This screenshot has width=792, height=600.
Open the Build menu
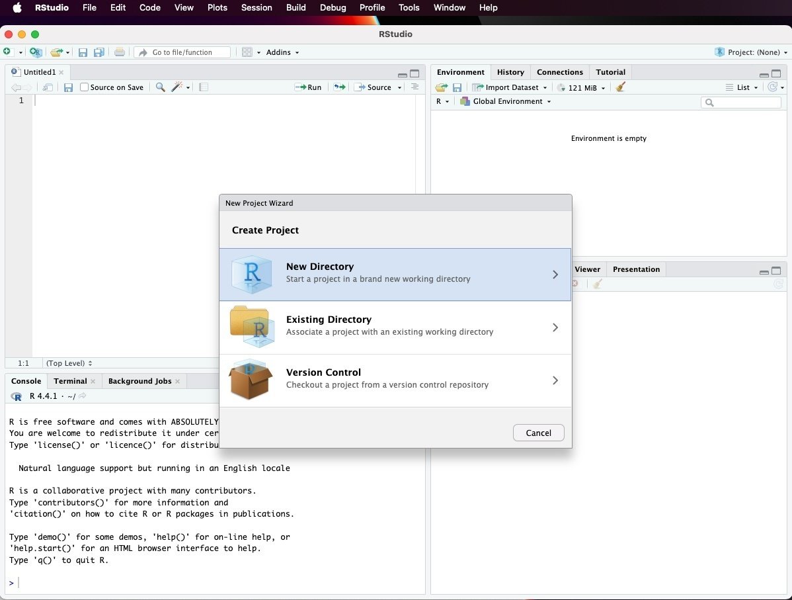[296, 7]
